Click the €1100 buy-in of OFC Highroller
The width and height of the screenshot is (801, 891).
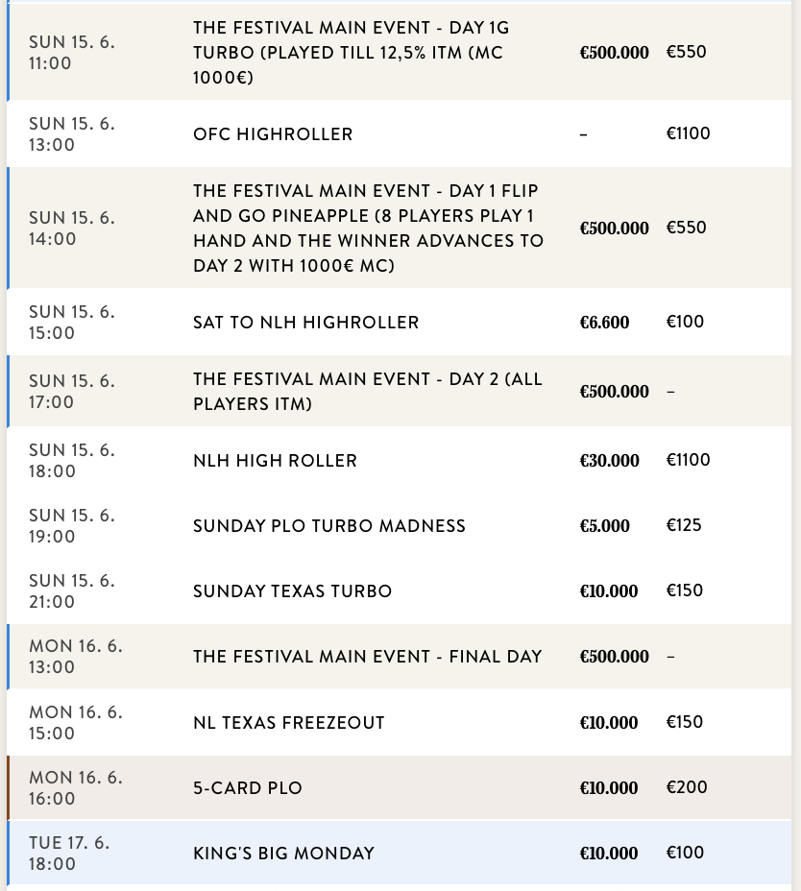688,133
